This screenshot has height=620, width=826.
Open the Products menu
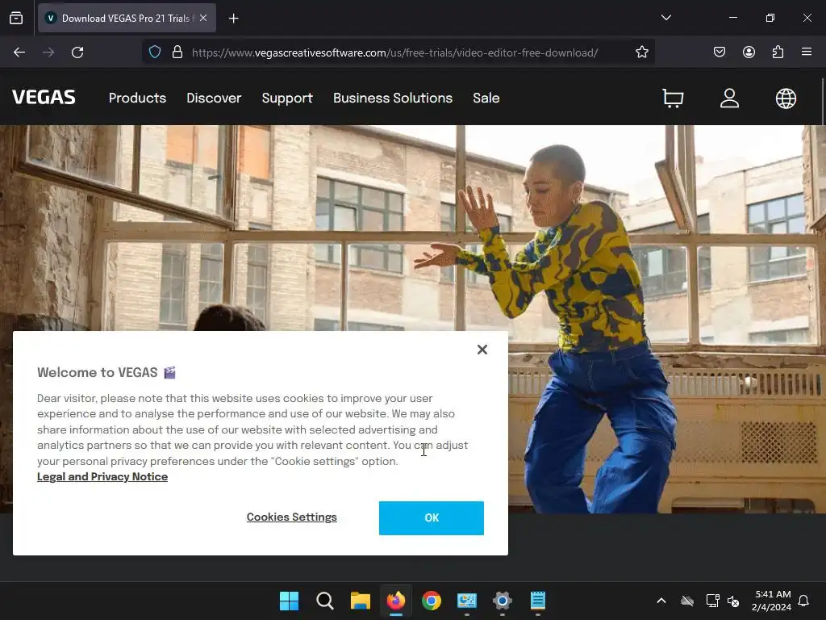(137, 98)
